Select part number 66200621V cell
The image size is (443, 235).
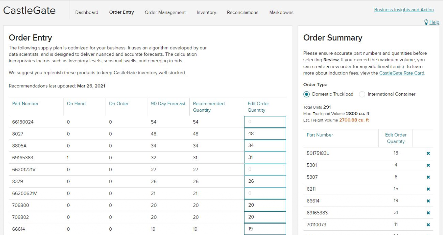click(24, 193)
